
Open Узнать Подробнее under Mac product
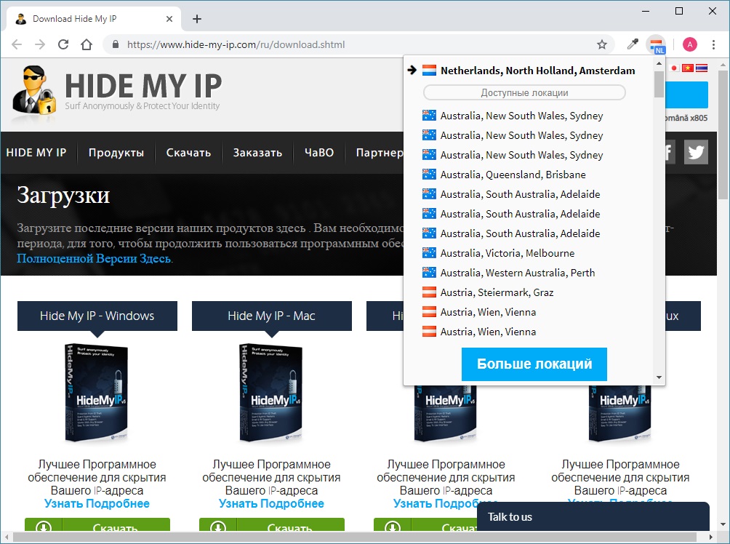click(x=271, y=503)
